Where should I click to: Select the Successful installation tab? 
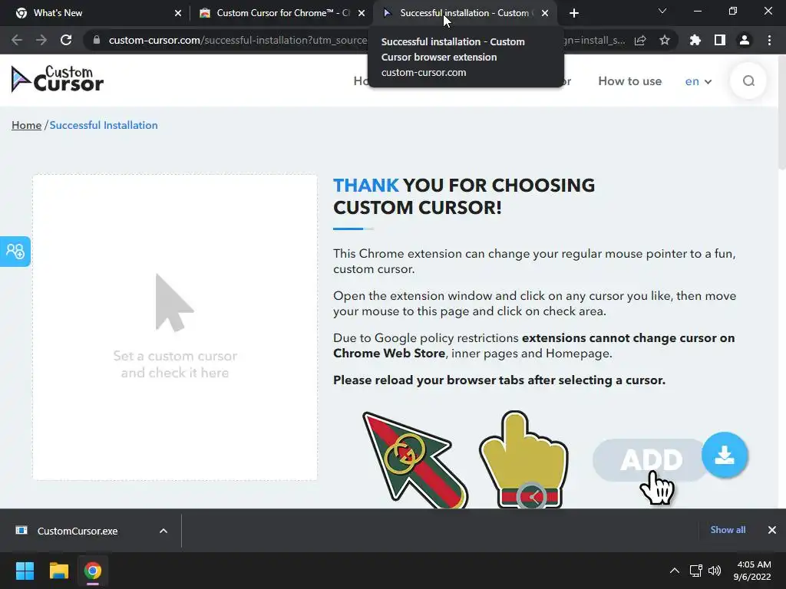click(x=464, y=13)
